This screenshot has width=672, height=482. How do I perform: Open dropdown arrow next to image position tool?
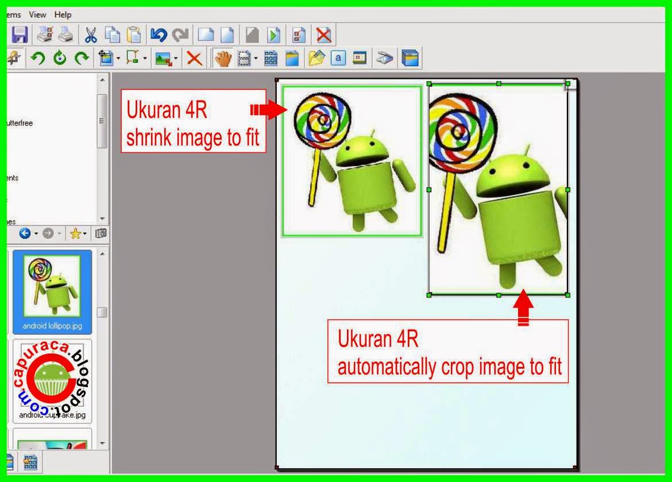pyautogui.click(x=118, y=58)
